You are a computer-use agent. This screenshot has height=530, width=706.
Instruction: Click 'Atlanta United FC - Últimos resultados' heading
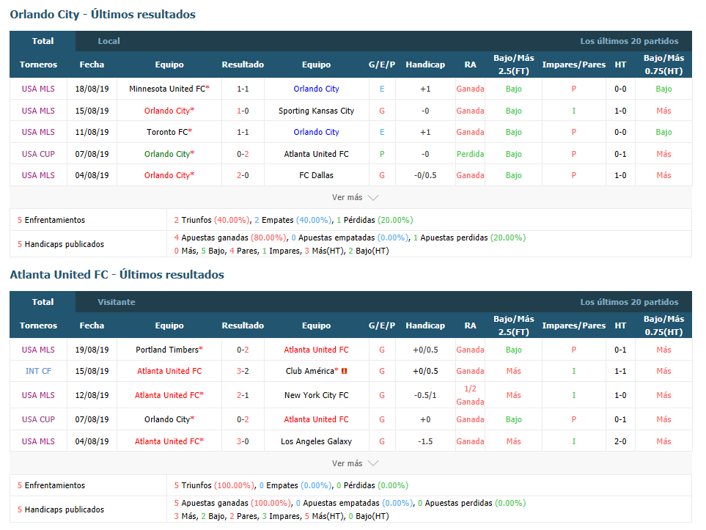tap(117, 275)
